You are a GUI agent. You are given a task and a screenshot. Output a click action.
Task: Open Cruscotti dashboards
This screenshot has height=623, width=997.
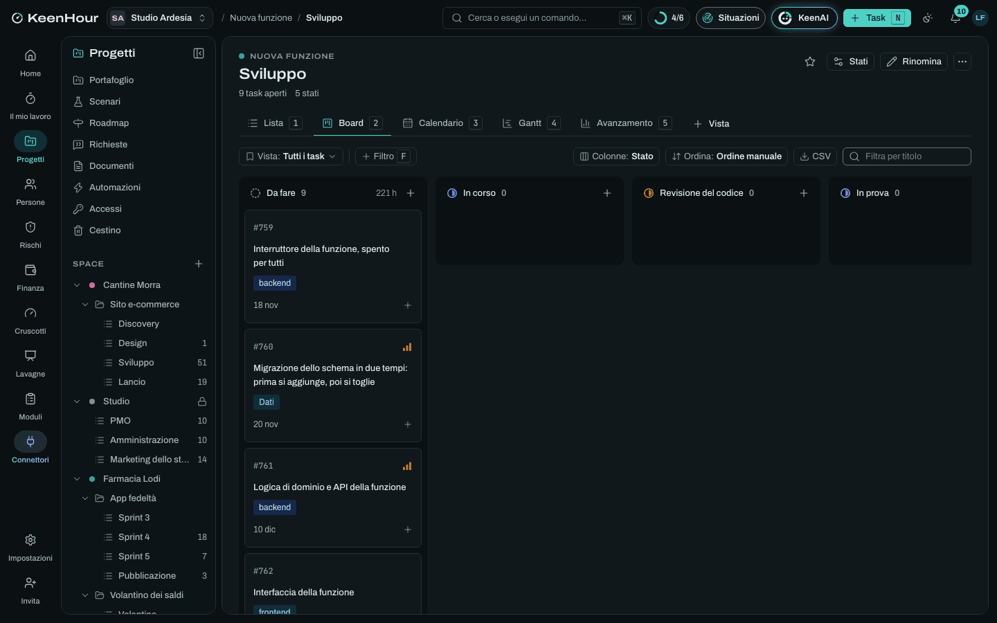30,320
